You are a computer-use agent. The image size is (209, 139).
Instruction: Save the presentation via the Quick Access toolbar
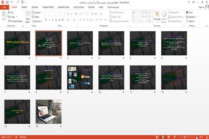point(7,2)
